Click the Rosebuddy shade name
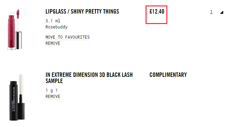The width and height of the screenshot is (226, 127). 57,27
